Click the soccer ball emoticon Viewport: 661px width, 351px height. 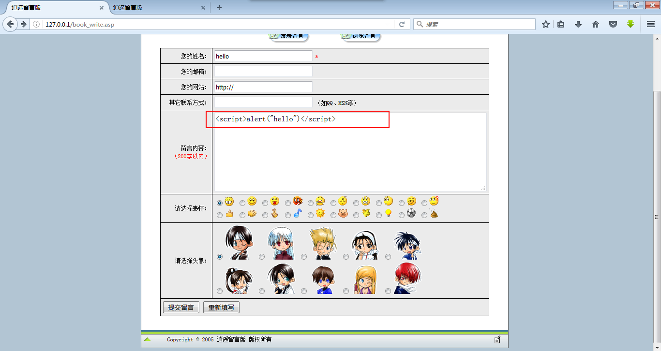(411, 213)
